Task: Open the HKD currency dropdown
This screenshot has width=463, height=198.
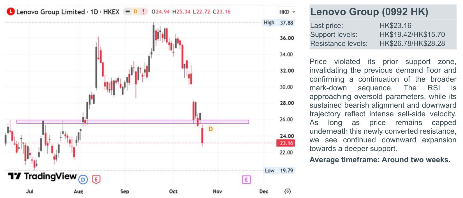Action: 287,12
